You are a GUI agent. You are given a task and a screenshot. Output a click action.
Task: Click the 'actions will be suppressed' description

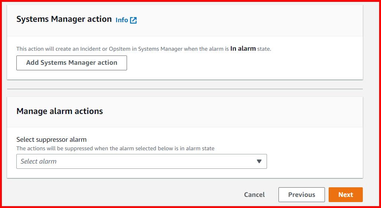coord(115,148)
